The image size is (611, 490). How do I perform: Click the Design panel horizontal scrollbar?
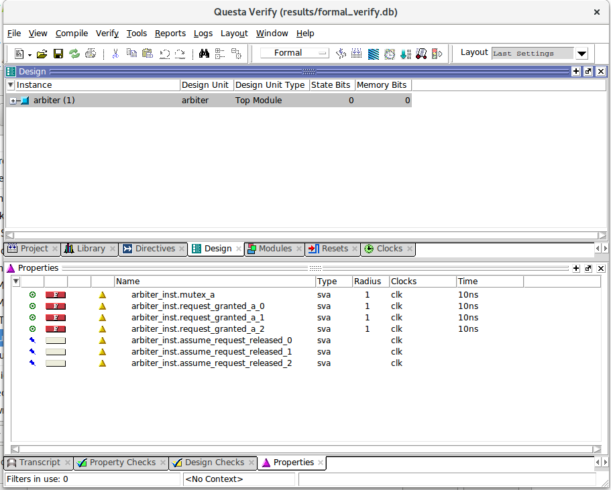point(302,236)
